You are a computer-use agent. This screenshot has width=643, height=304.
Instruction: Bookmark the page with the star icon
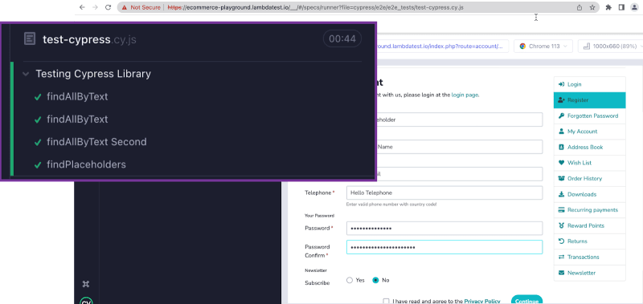click(x=592, y=7)
